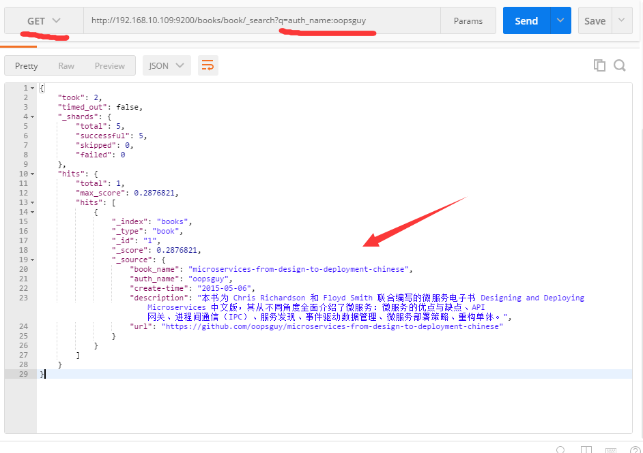The width and height of the screenshot is (643, 453).
Task: Collapse the "hits" object on line 10
Action: (x=32, y=174)
